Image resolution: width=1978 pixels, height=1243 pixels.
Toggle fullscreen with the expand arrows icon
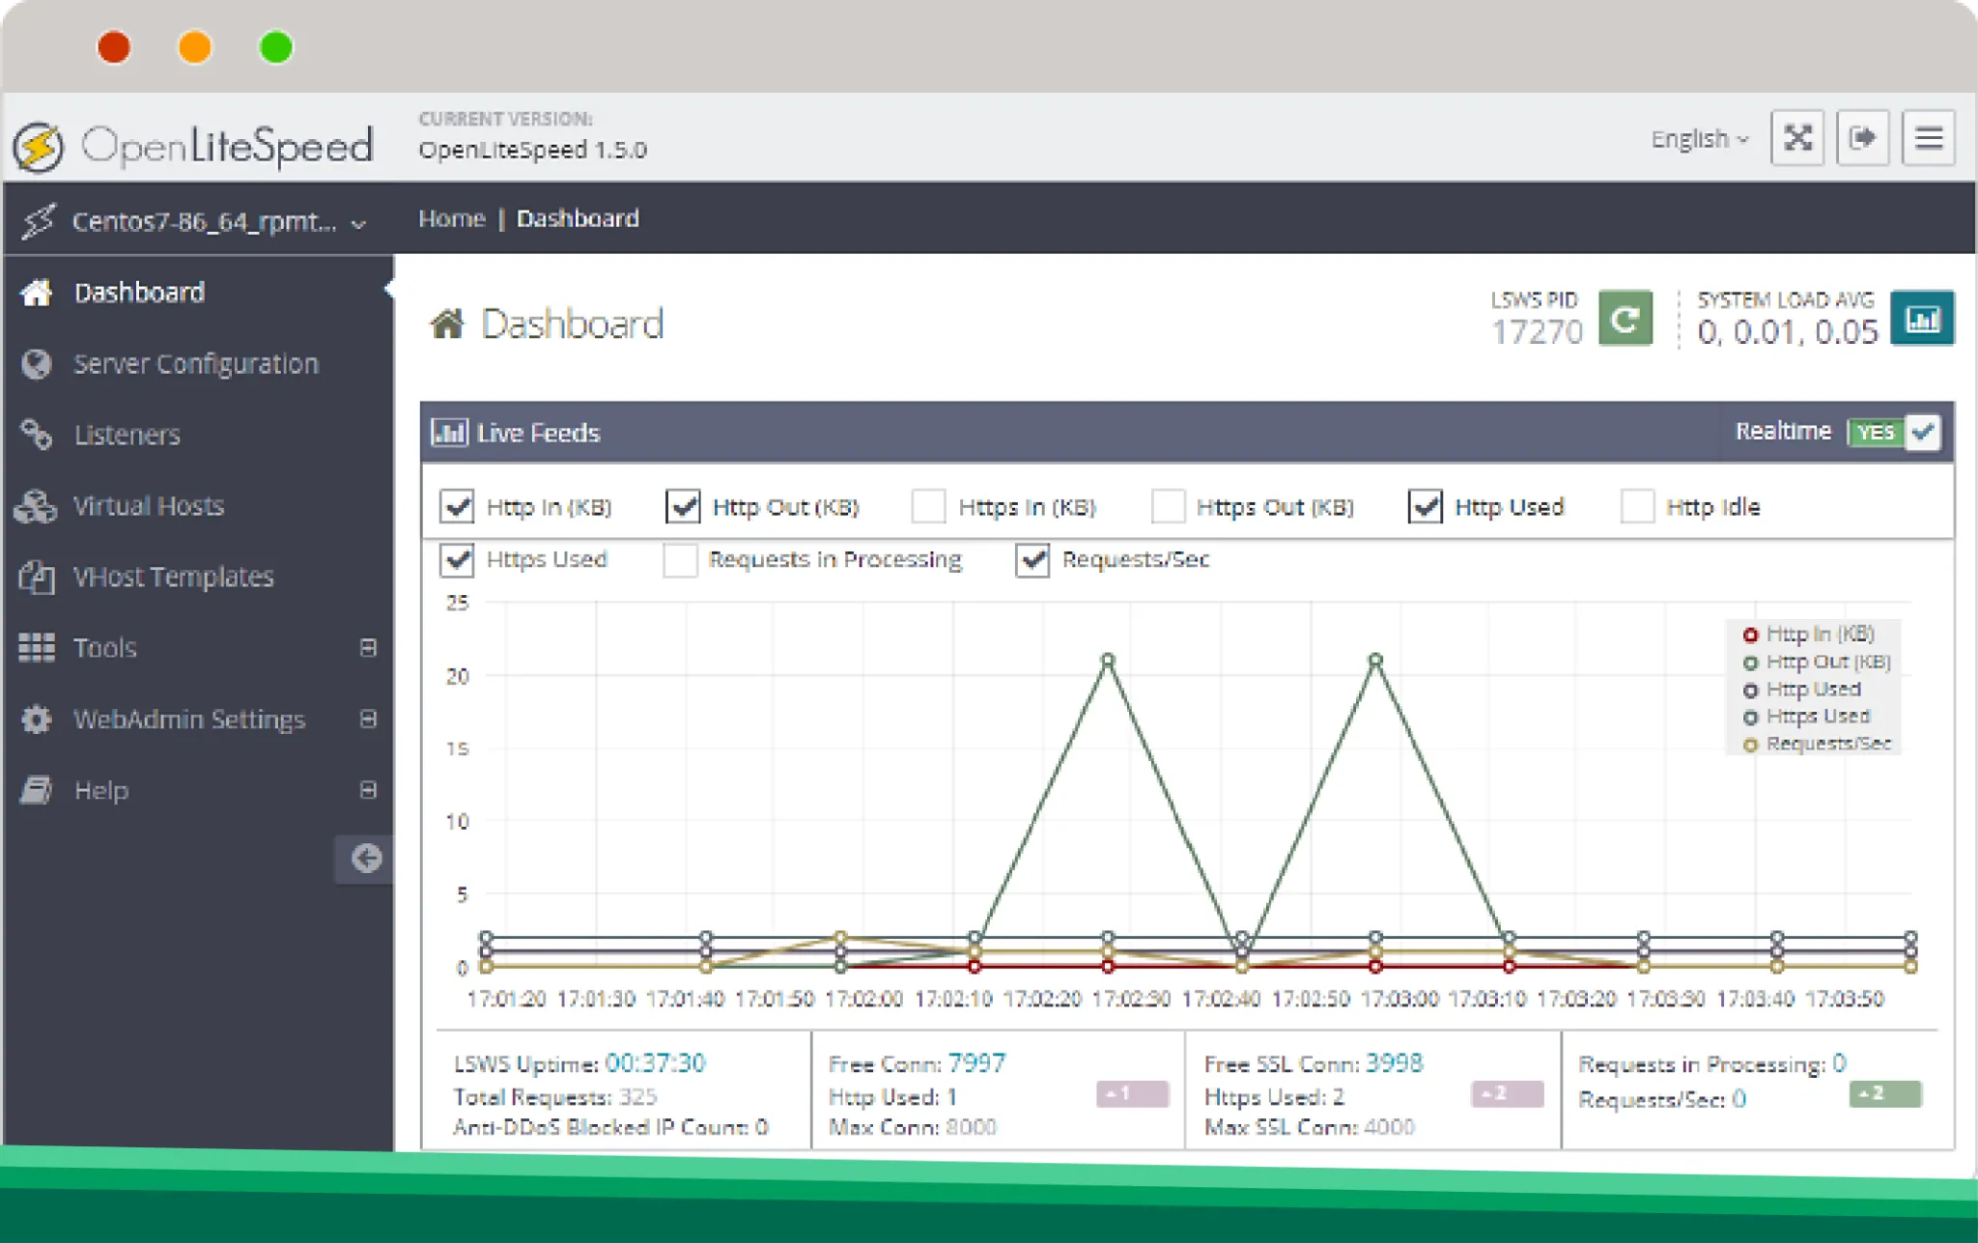(1796, 138)
